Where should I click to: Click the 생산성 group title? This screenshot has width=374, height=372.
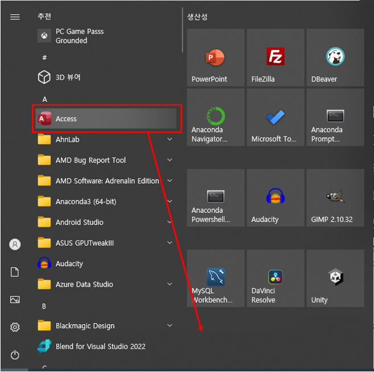pyautogui.click(x=198, y=16)
